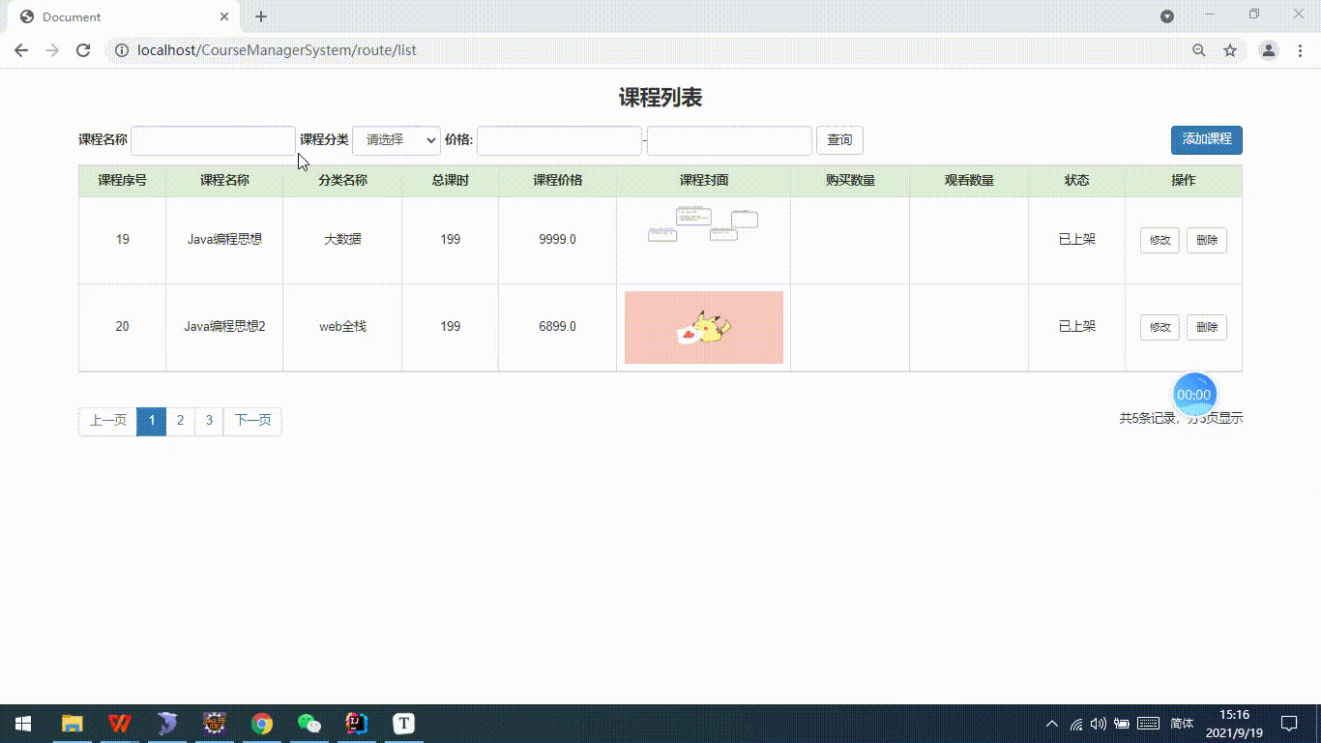Select the Document browser tab
The width and height of the screenshot is (1321, 743).
(126, 16)
